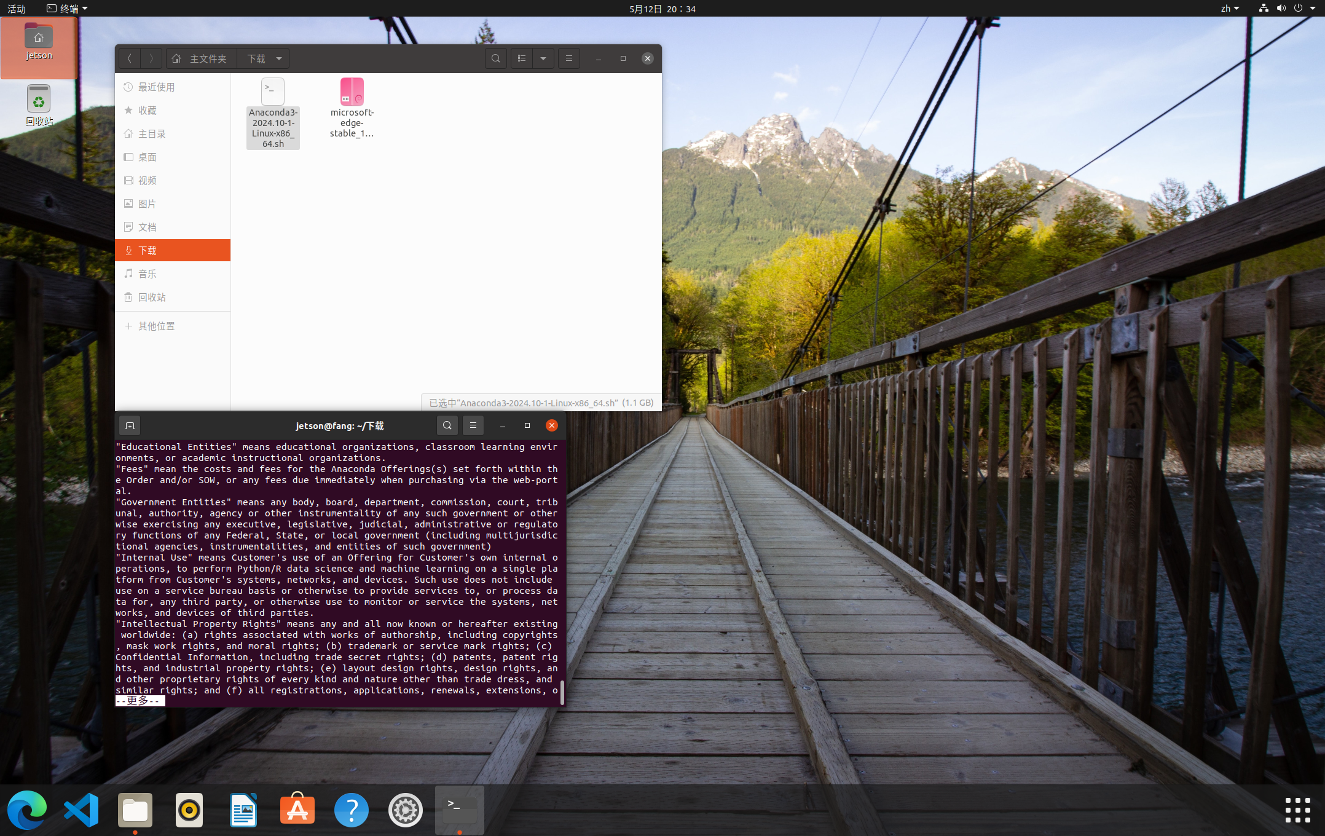This screenshot has width=1325, height=836.
Task: Open 主目录 from the sidebar
Action: [173, 133]
